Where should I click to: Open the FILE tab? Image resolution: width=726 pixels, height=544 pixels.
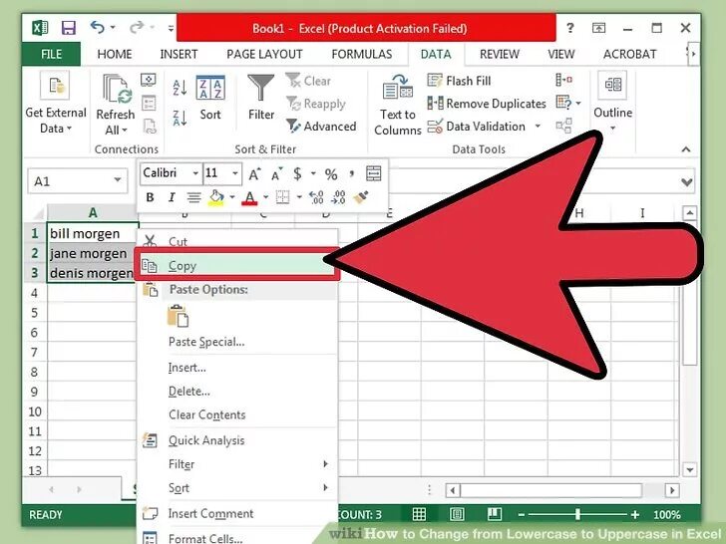click(x=51, y=54)
